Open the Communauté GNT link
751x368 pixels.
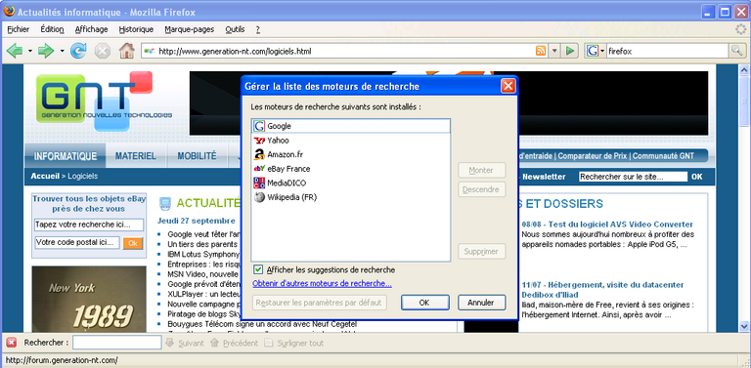tap(663, 156)
